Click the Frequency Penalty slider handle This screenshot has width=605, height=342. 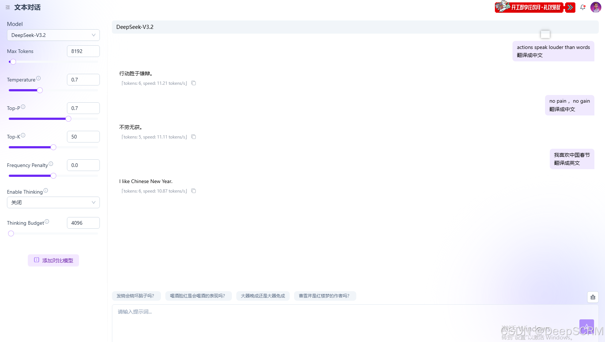[x=53, y=176]
